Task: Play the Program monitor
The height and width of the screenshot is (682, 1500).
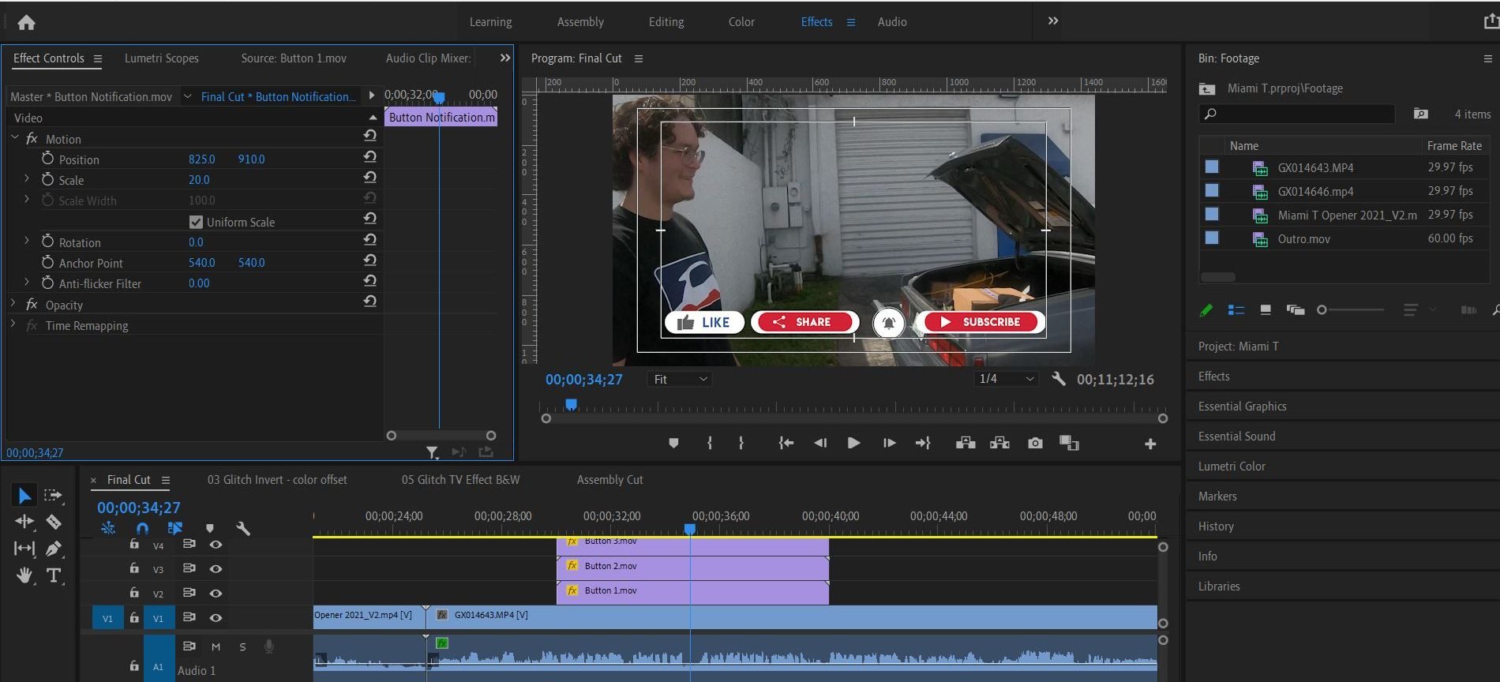Action: 853,444
